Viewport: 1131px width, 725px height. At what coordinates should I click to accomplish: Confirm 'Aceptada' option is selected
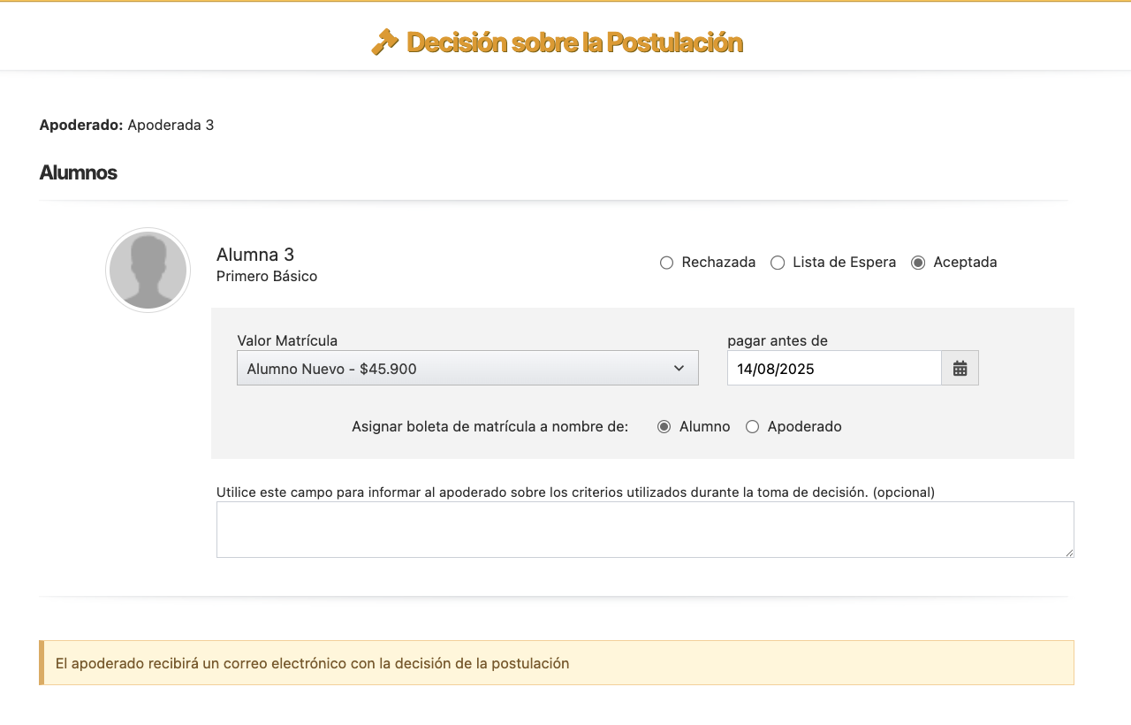917,263
